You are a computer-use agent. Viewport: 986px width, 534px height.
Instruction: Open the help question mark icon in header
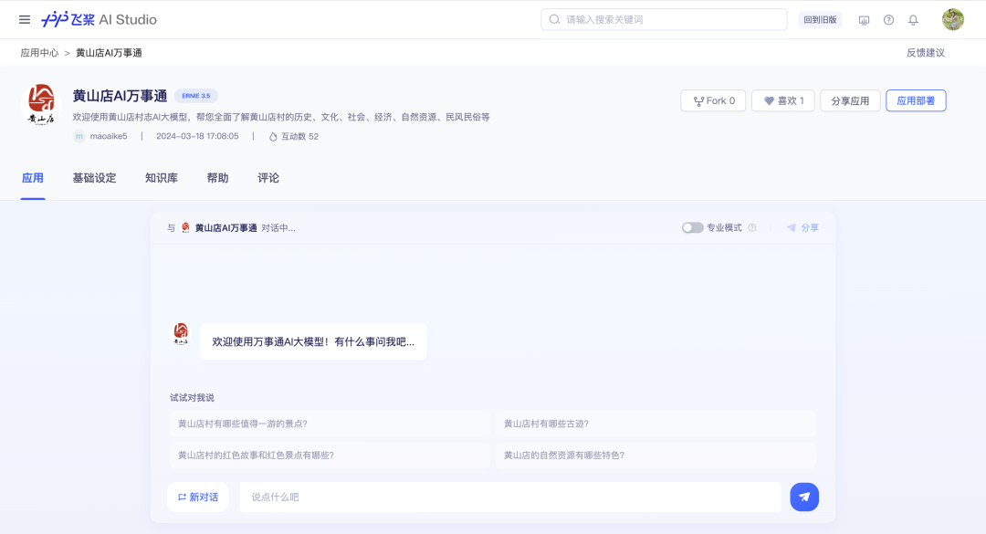click(888, 20)
